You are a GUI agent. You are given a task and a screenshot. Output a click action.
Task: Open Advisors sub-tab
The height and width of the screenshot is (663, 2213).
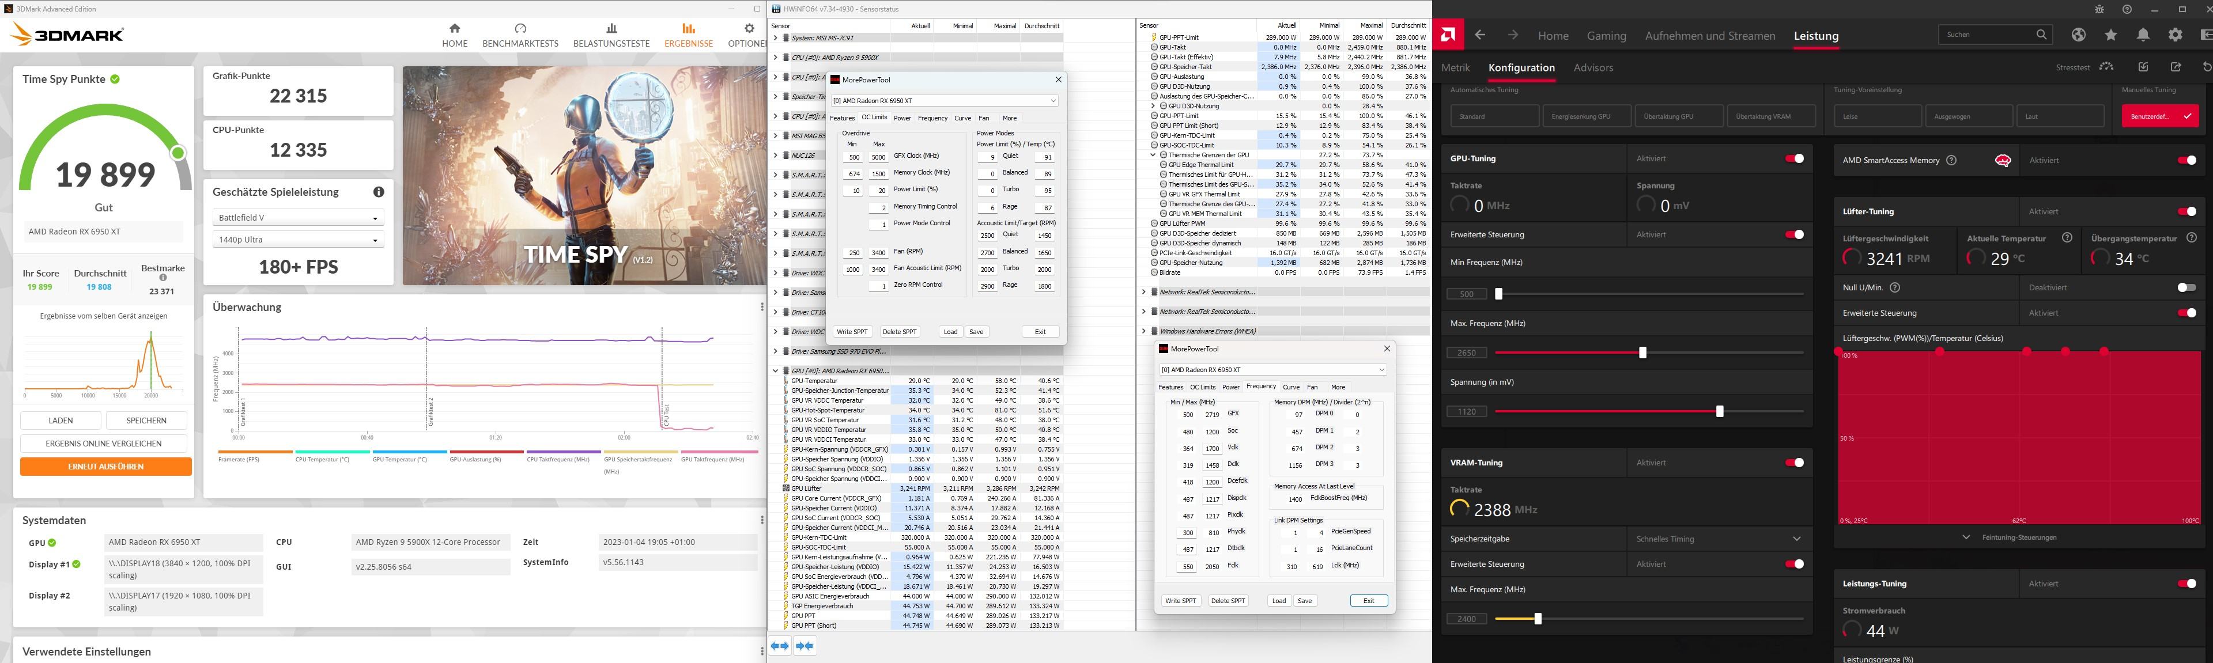coord(1593,68)
